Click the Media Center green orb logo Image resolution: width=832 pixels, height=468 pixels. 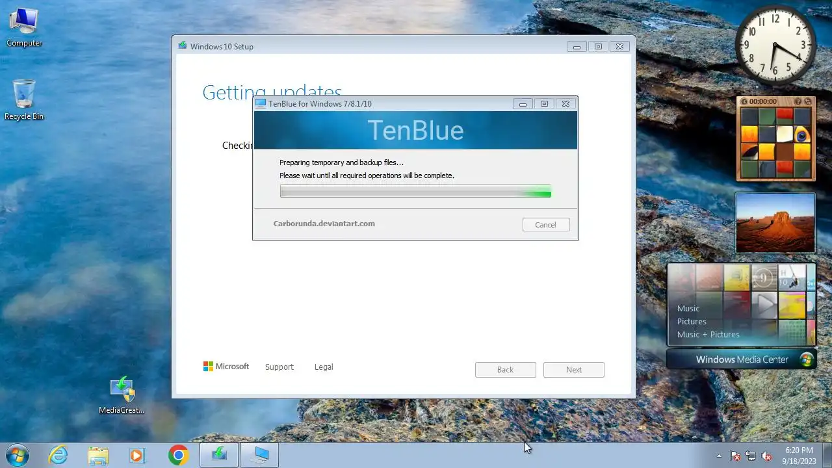pos(807,359)
